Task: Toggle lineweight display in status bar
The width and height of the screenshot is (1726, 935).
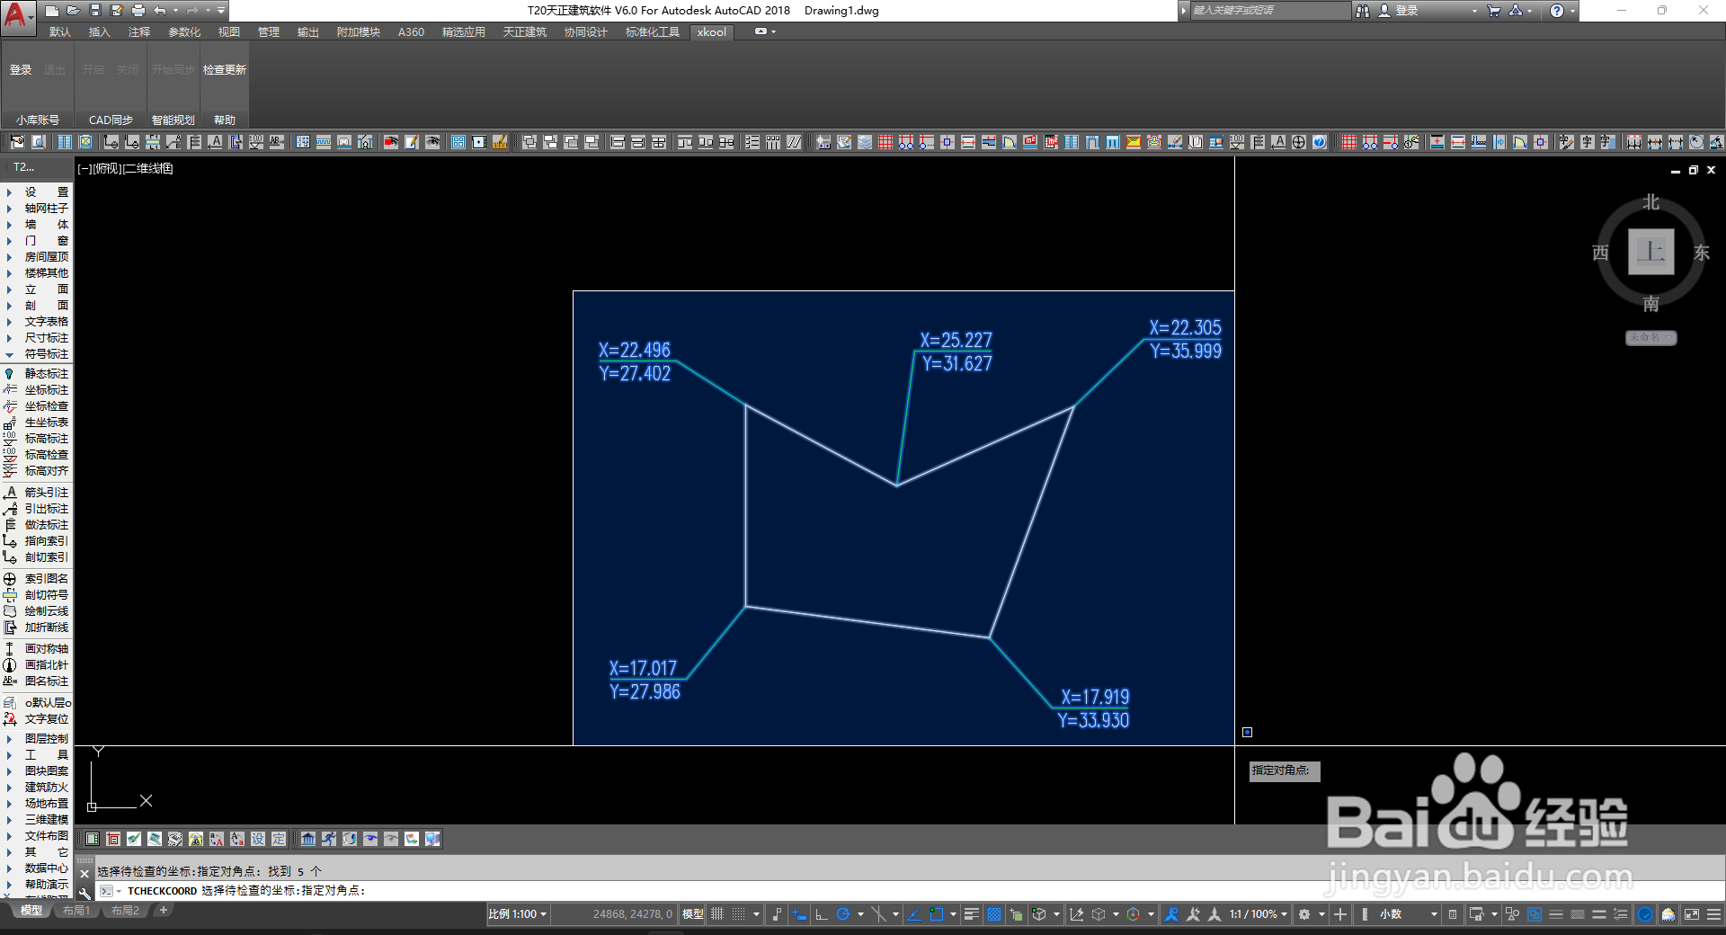Action: tap(972, 914)
